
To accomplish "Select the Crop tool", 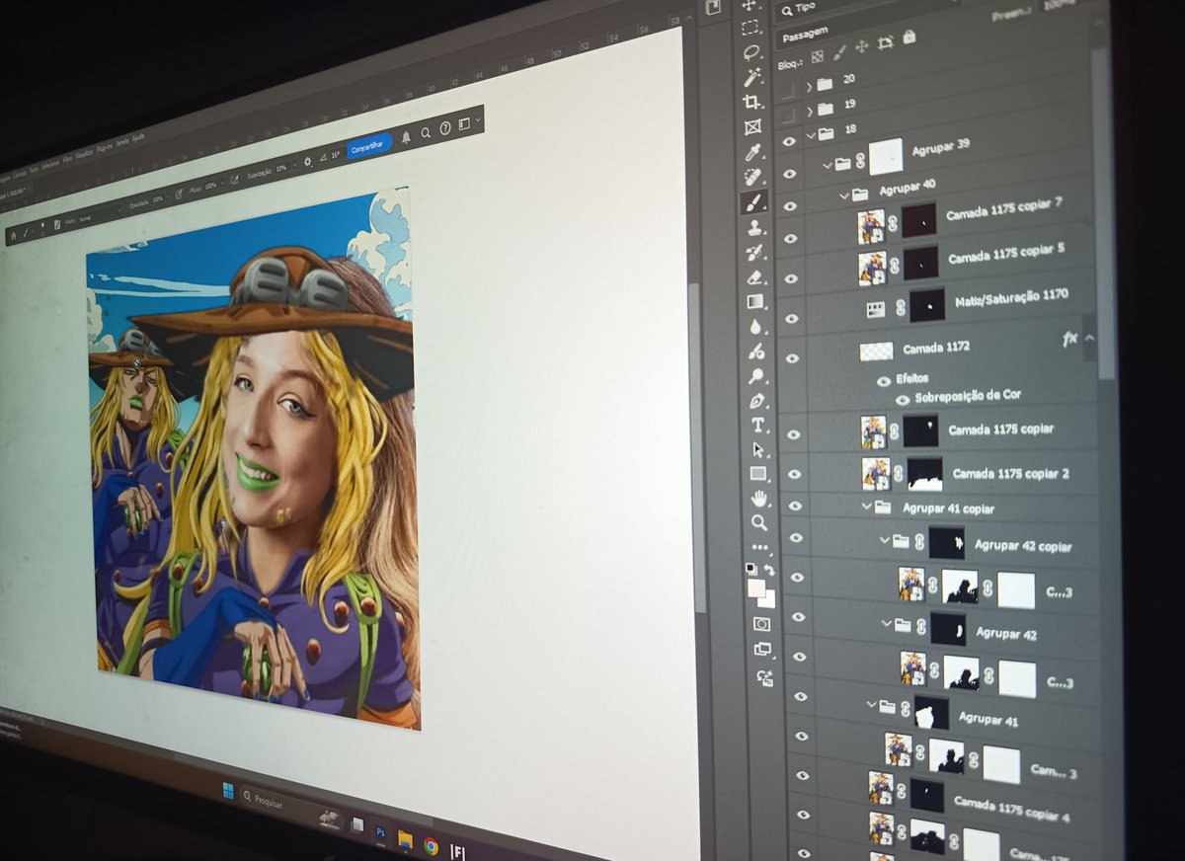I will tap(752, 102).
